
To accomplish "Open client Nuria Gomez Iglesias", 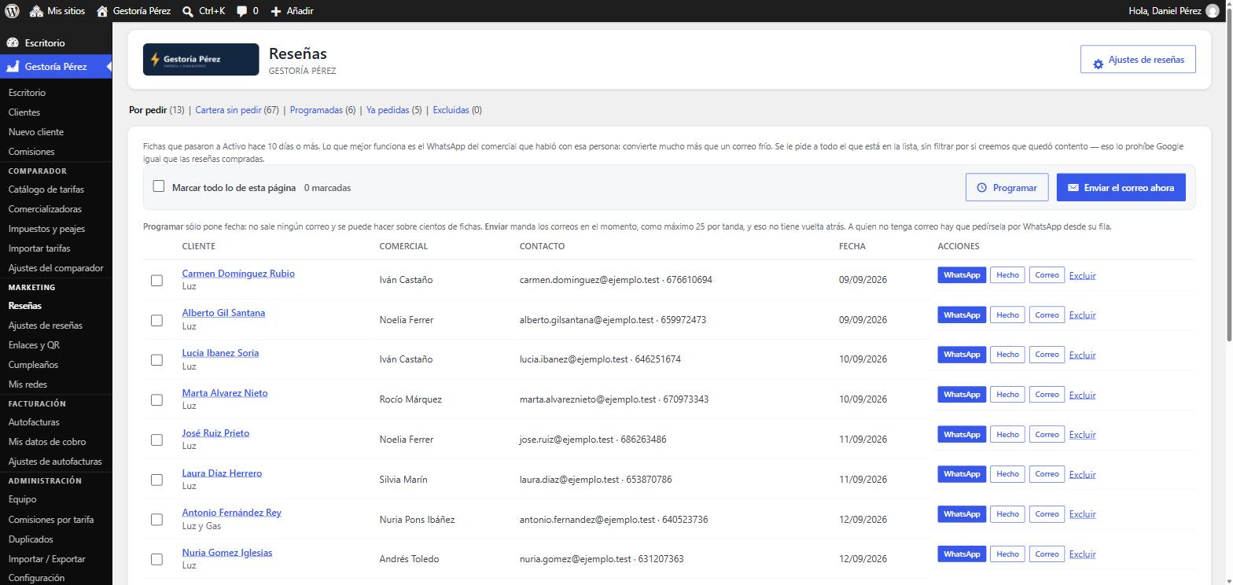I will 226,553.
